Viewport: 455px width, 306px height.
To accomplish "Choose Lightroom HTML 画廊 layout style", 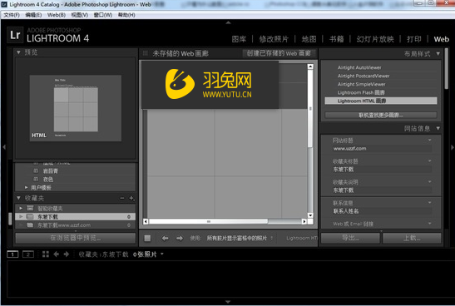I will [381, 101].
